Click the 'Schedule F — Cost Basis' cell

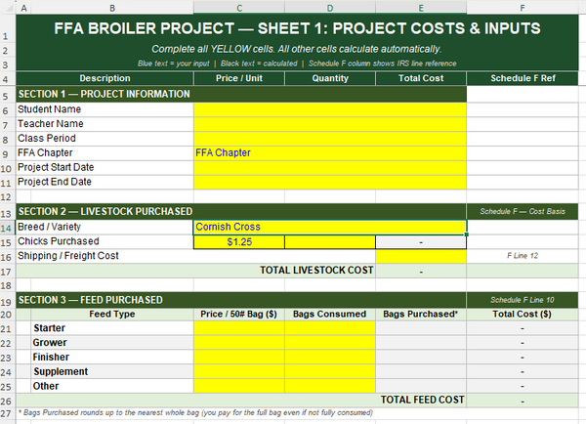(523, 212)
